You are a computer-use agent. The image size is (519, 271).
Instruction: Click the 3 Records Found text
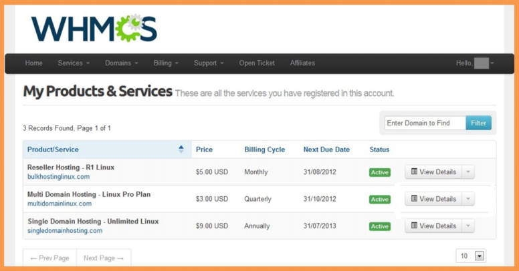(x=66, y=128)
